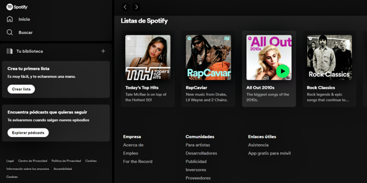Click the plus icon to create playlist
367x183 pixels.
(103, 51)
